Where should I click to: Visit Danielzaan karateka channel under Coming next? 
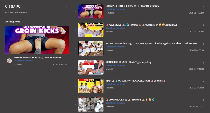[23, 61]
